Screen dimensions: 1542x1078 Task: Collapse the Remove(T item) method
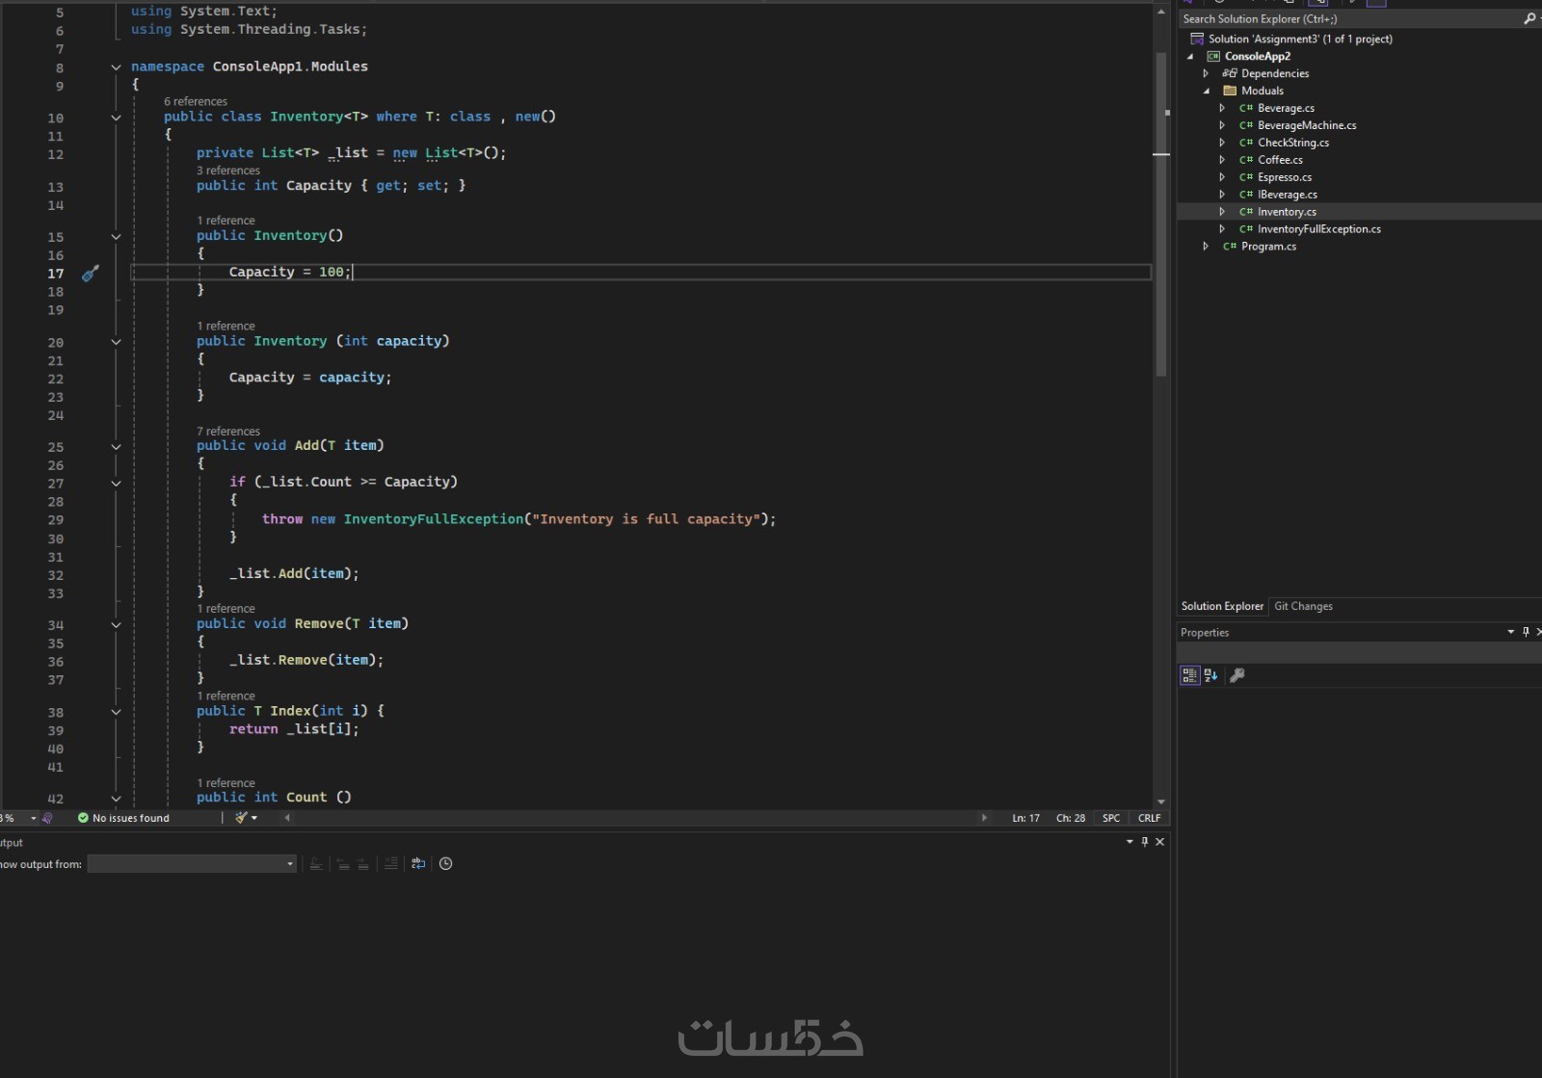pos(116,625)
